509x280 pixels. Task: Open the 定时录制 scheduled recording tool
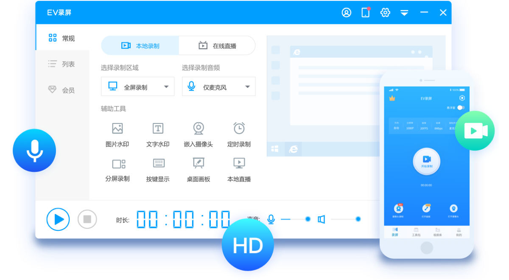239,135
